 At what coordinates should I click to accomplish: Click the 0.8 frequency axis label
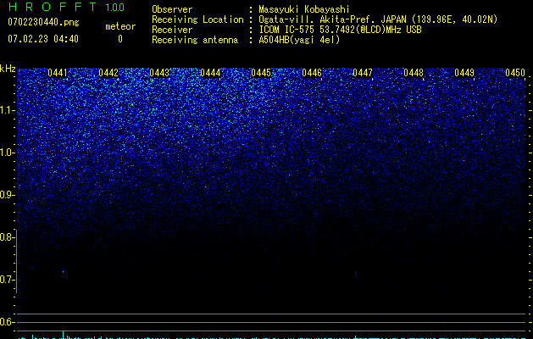pos(7,237)
